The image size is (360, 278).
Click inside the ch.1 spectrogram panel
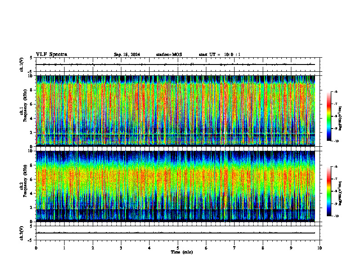tap(175, 111)
